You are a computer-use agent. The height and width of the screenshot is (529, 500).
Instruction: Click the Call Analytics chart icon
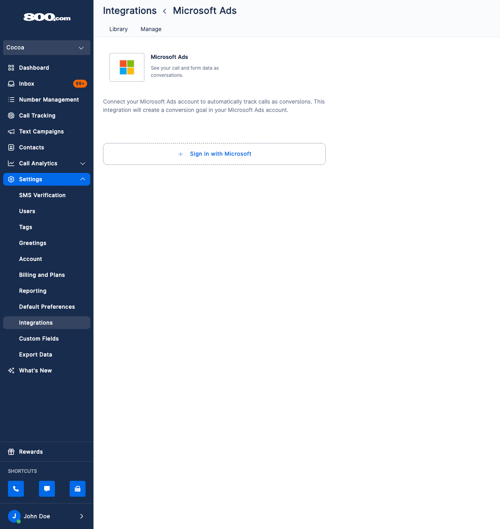[11, 163]
